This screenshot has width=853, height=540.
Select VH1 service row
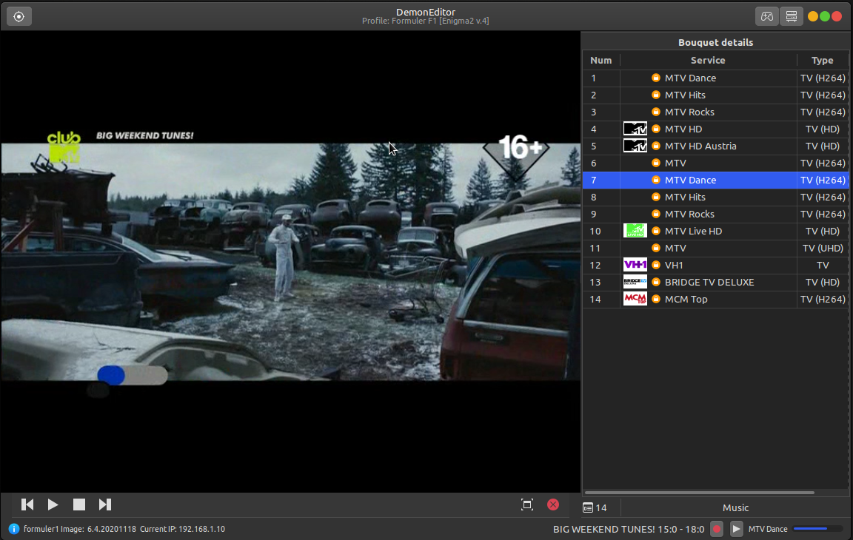tap(715, 265)
